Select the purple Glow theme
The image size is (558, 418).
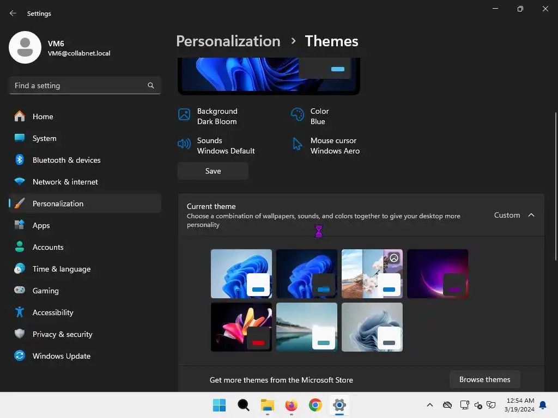pos(438,274)
